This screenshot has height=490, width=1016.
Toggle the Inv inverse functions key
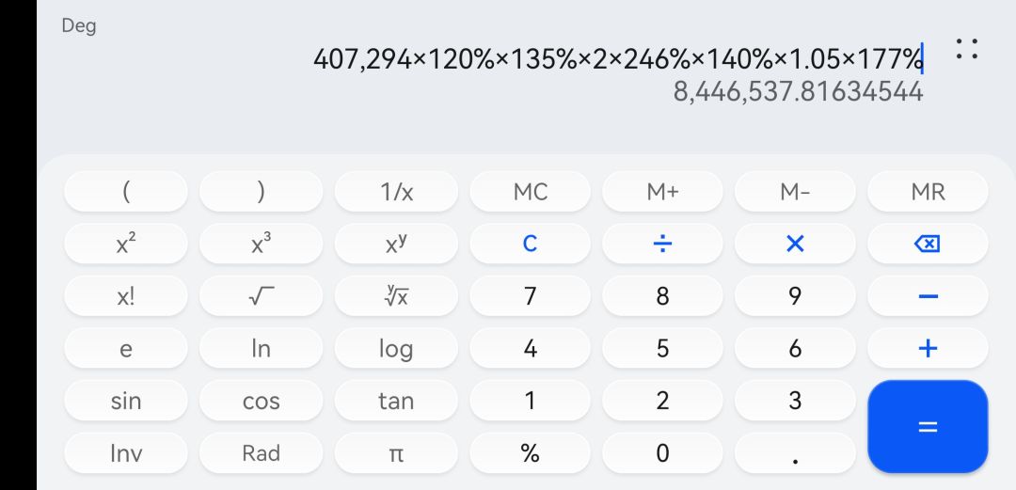tap(126, 453)
